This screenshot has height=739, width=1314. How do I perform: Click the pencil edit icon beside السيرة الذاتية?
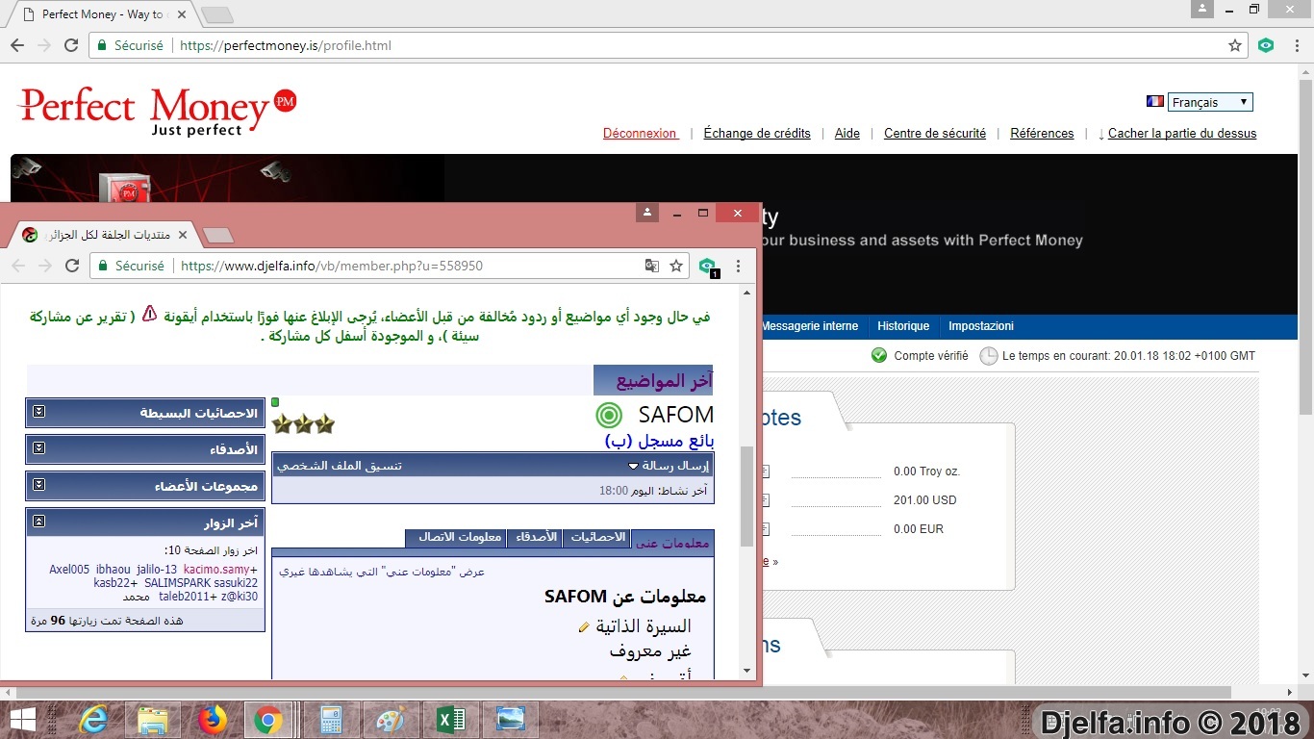pyautogui.click(x=584, y=627)
